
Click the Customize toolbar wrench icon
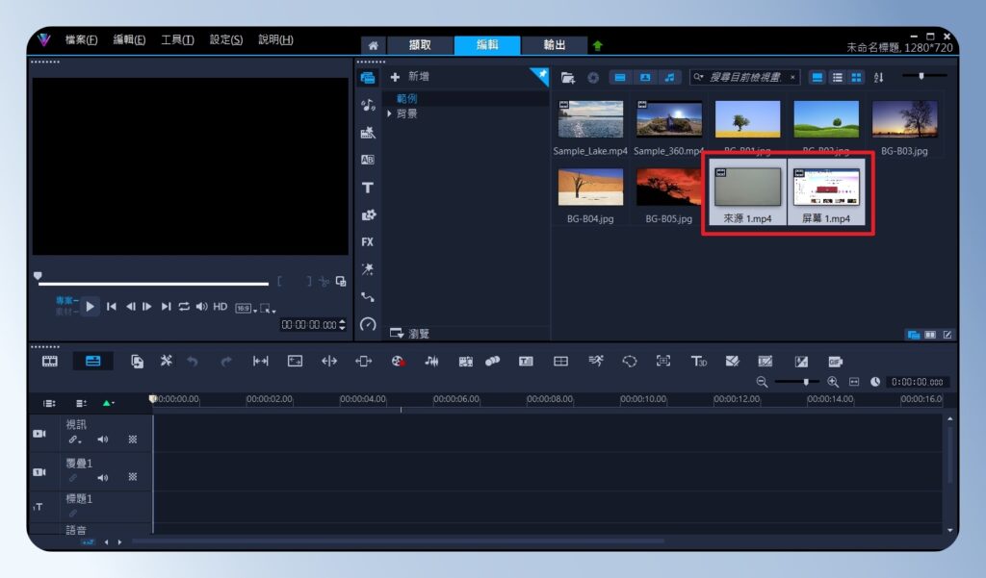tap(166, 361)
